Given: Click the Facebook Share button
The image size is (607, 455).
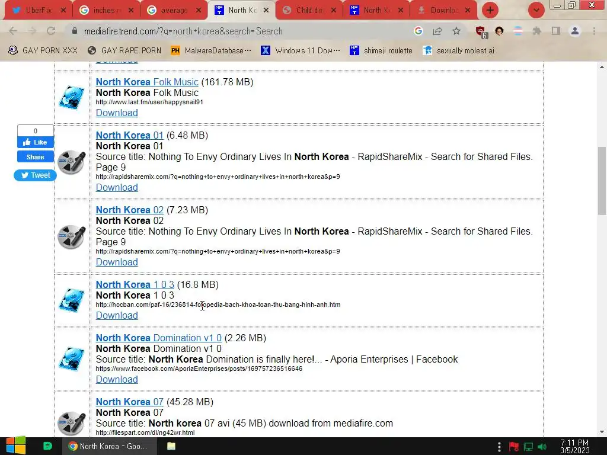Looking at the screenshot, I should tap(35, 156).
